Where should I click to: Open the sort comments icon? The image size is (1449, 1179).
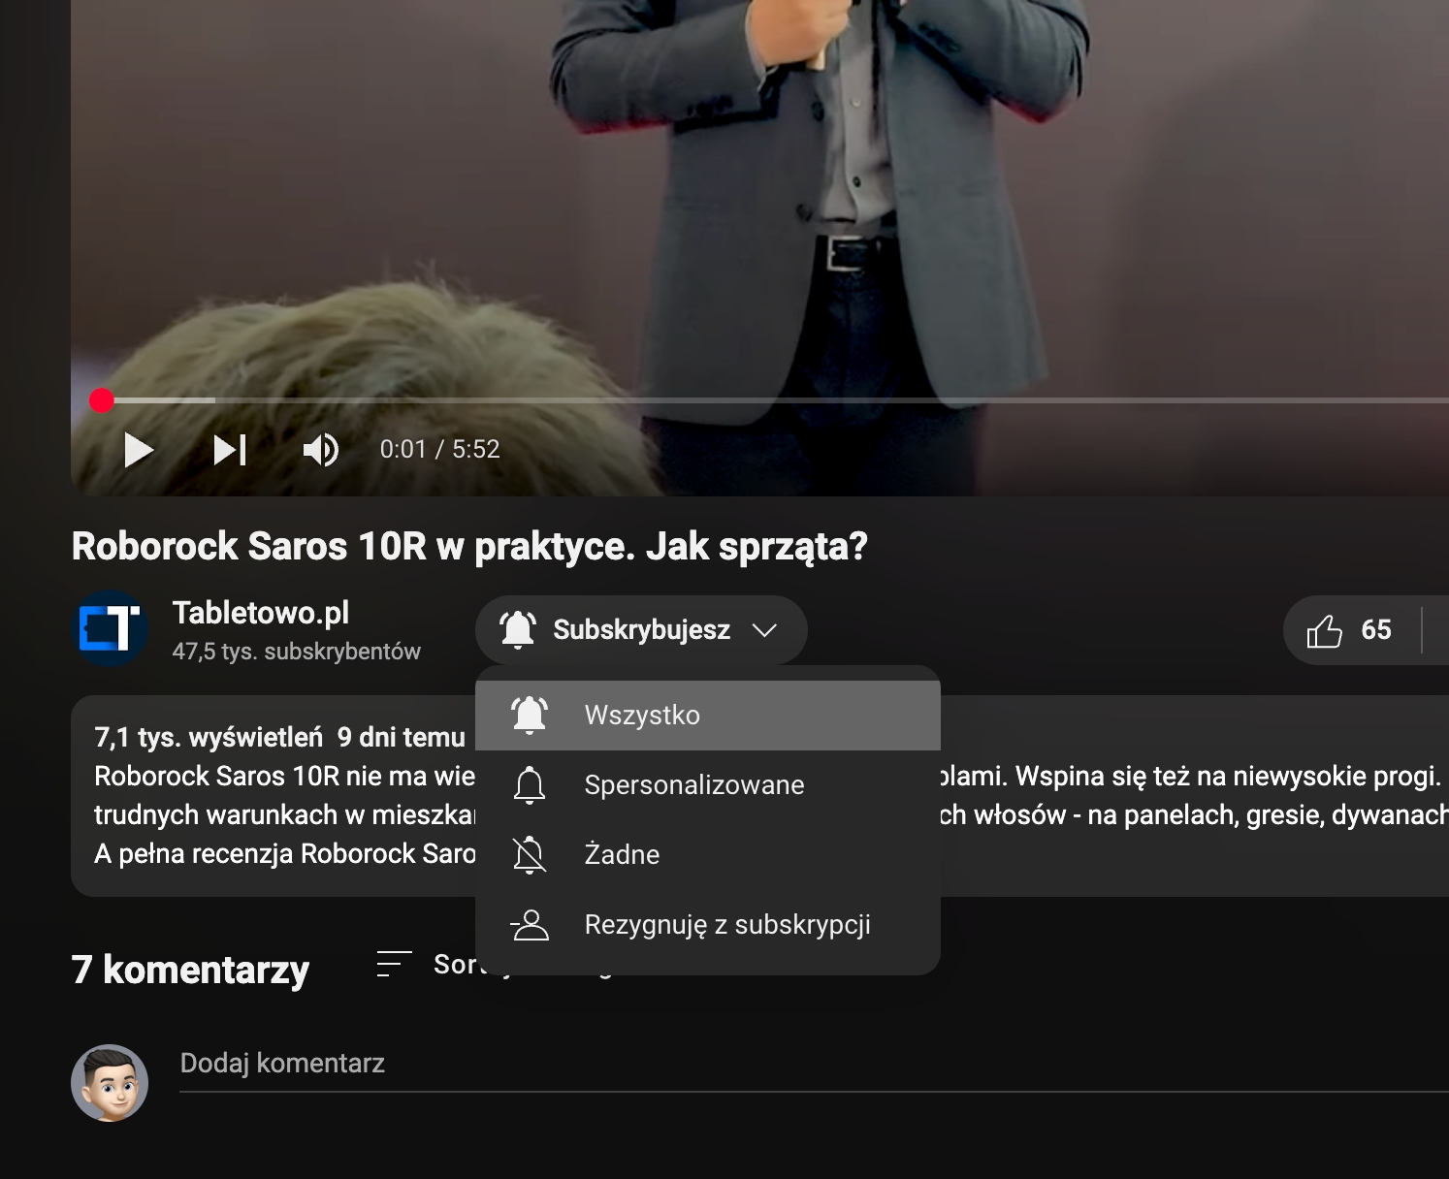(394, 965)
